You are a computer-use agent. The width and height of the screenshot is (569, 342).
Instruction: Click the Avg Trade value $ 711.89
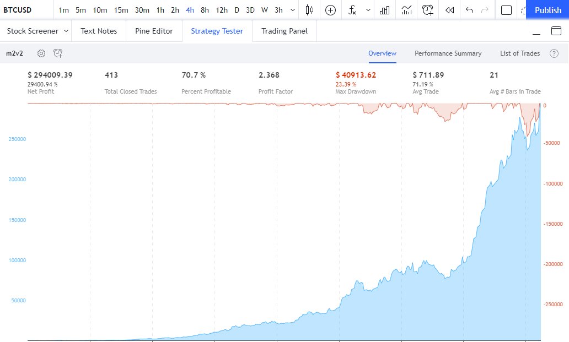428,75
